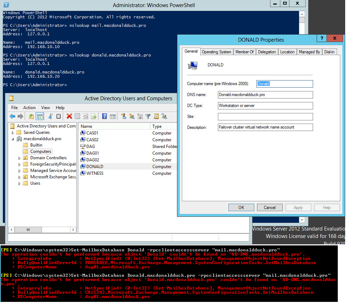This screenshot has height=304, width=348.
Task: Click the Filter funnel toolbar icon
Action: click(x=148, y=116)
